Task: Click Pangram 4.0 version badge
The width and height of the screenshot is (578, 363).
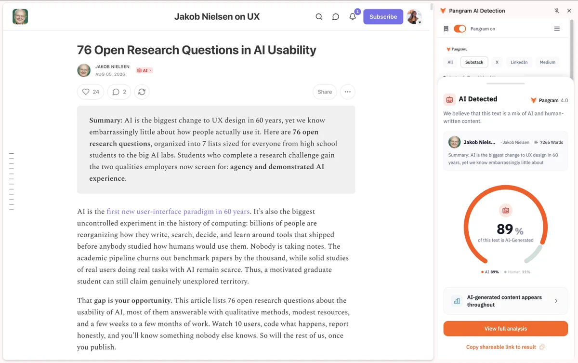Action: coord(549,100)
